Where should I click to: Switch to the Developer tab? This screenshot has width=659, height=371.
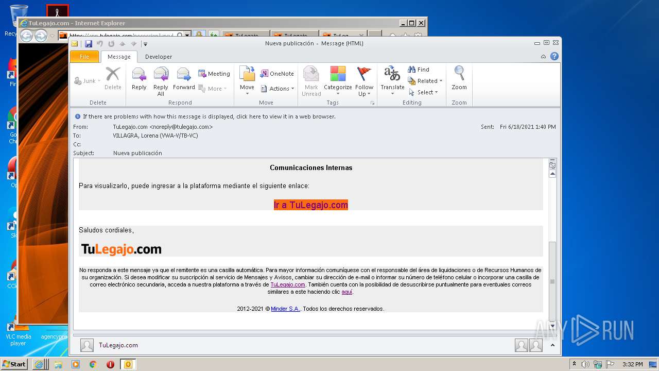point(159,57)
